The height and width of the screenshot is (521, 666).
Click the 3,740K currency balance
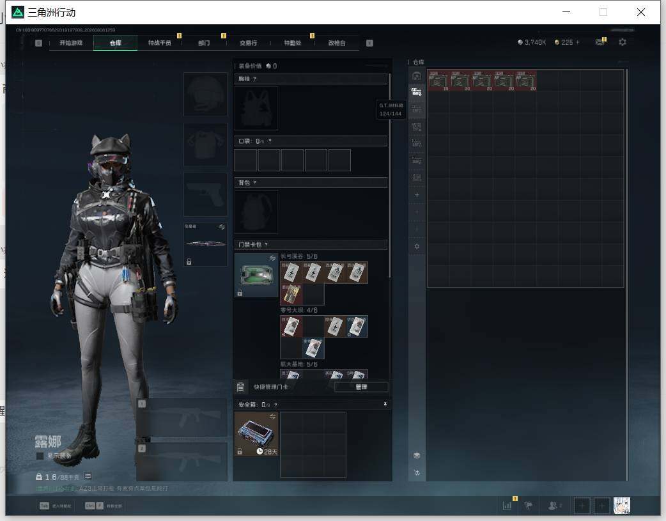coord(532,42)
